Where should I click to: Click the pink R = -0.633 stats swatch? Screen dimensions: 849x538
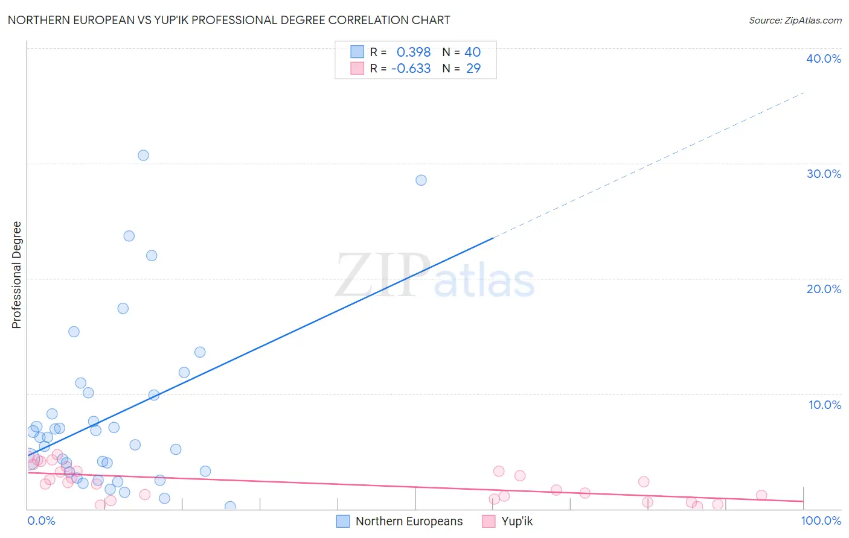coord(357,68)
